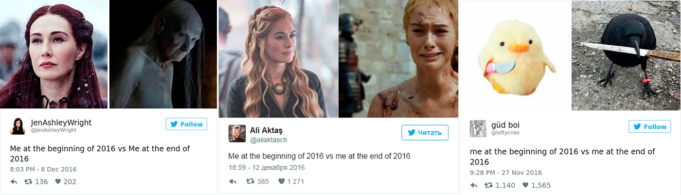This screenshot has height=195, width=681.
Task: View the yellow chick with knife image
Action: (515, 55)
